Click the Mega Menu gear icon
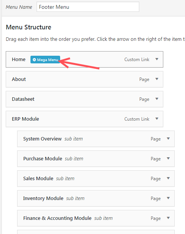Screen dimensions: 185x234 click(34, 60)
